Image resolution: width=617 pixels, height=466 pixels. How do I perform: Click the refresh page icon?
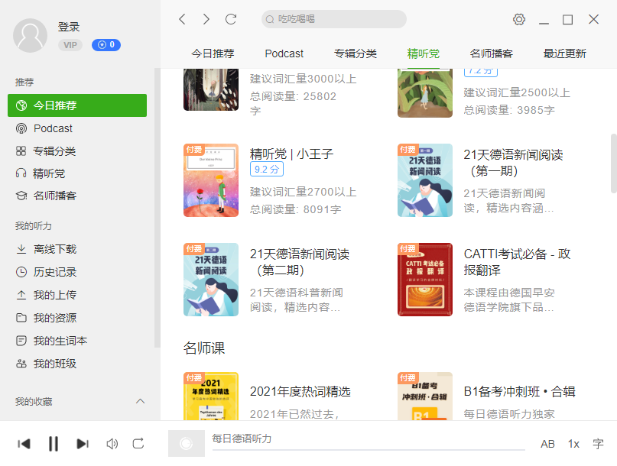point(231,19)
